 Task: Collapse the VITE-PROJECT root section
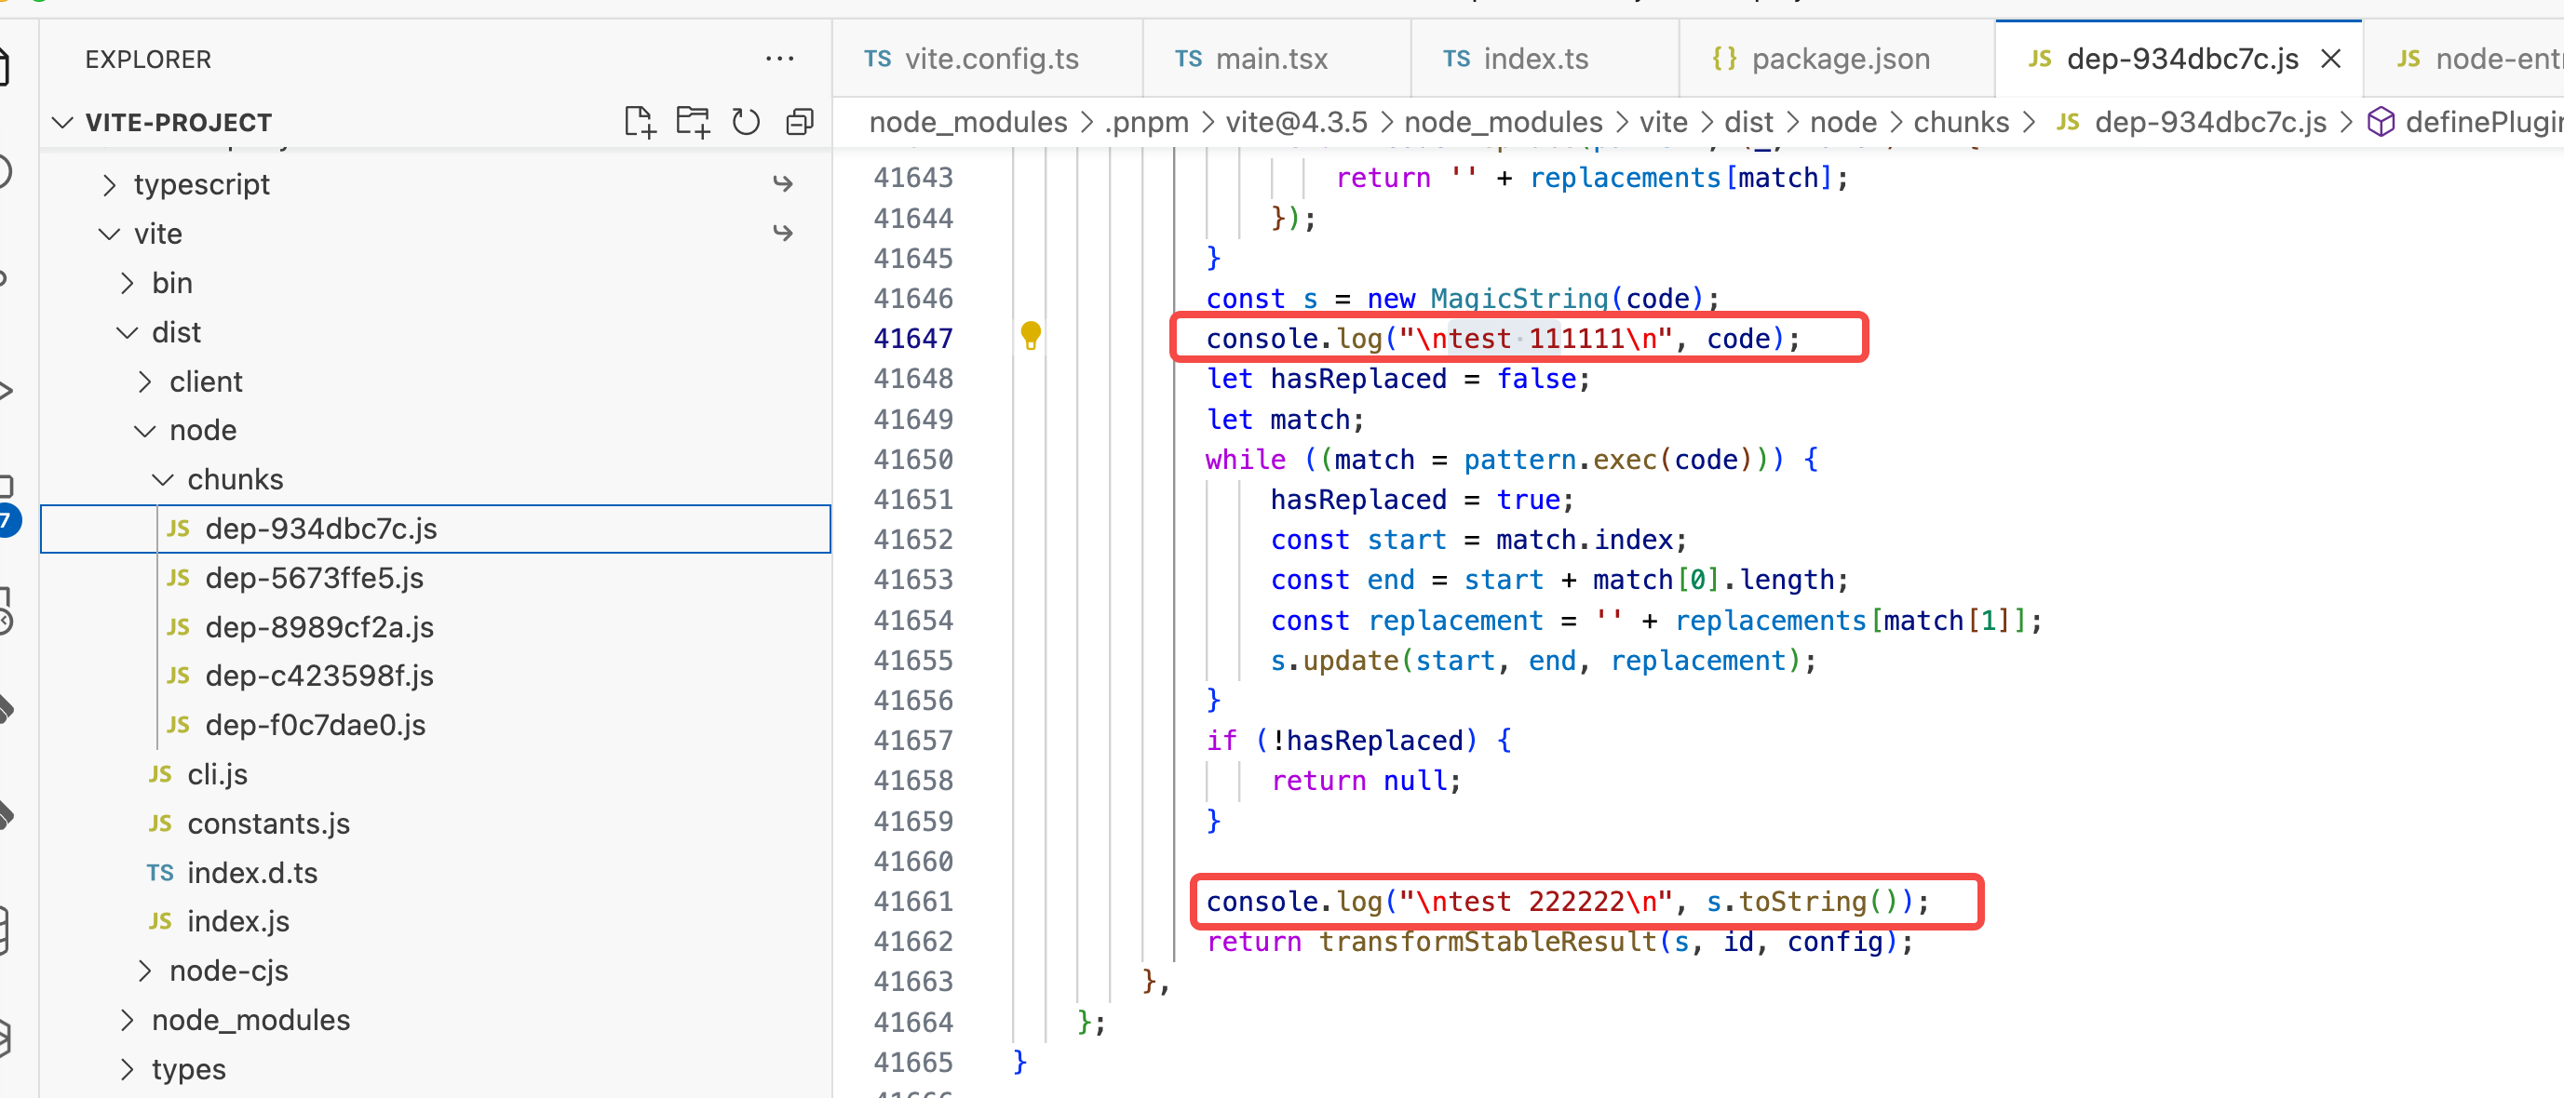(63, 122)
